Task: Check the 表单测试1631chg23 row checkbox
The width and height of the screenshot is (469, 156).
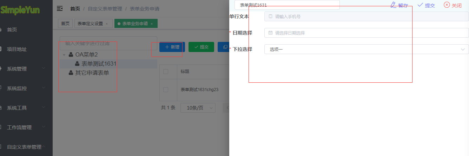Action: click(x=166, y=89)
